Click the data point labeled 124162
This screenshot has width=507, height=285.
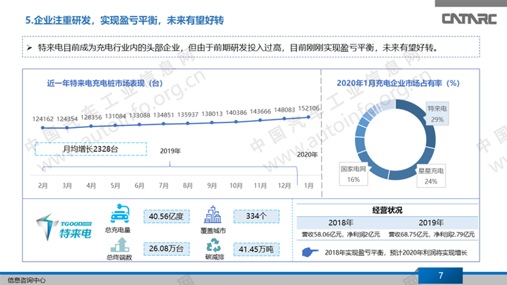[x=43, y=127]
